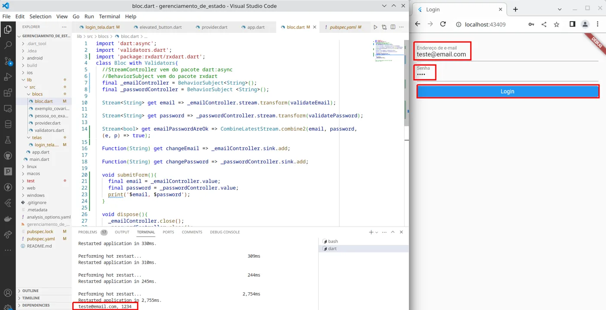Open validators.dart in the explorer

49,131
